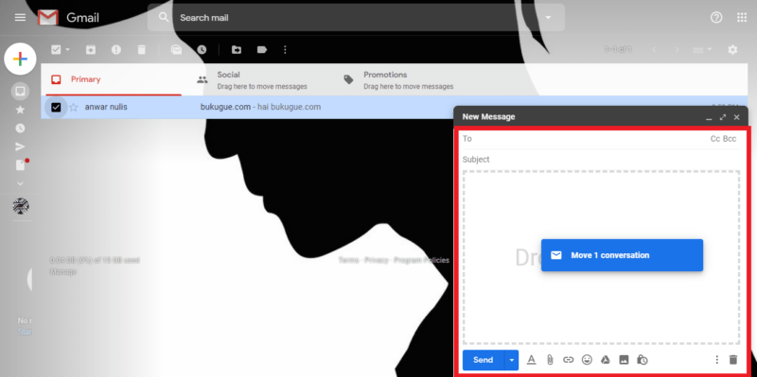Open the Support help icon

(x=716, y=18)
